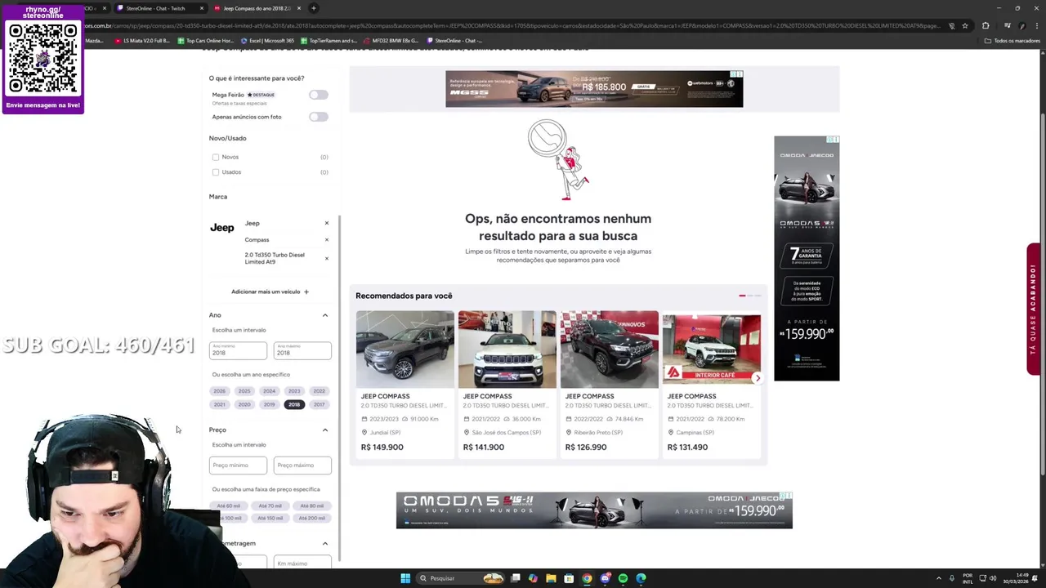The image size is (1046, 588).
Task: Toggle Apenas anúncios com foto switch
Action: coord(319,117)
